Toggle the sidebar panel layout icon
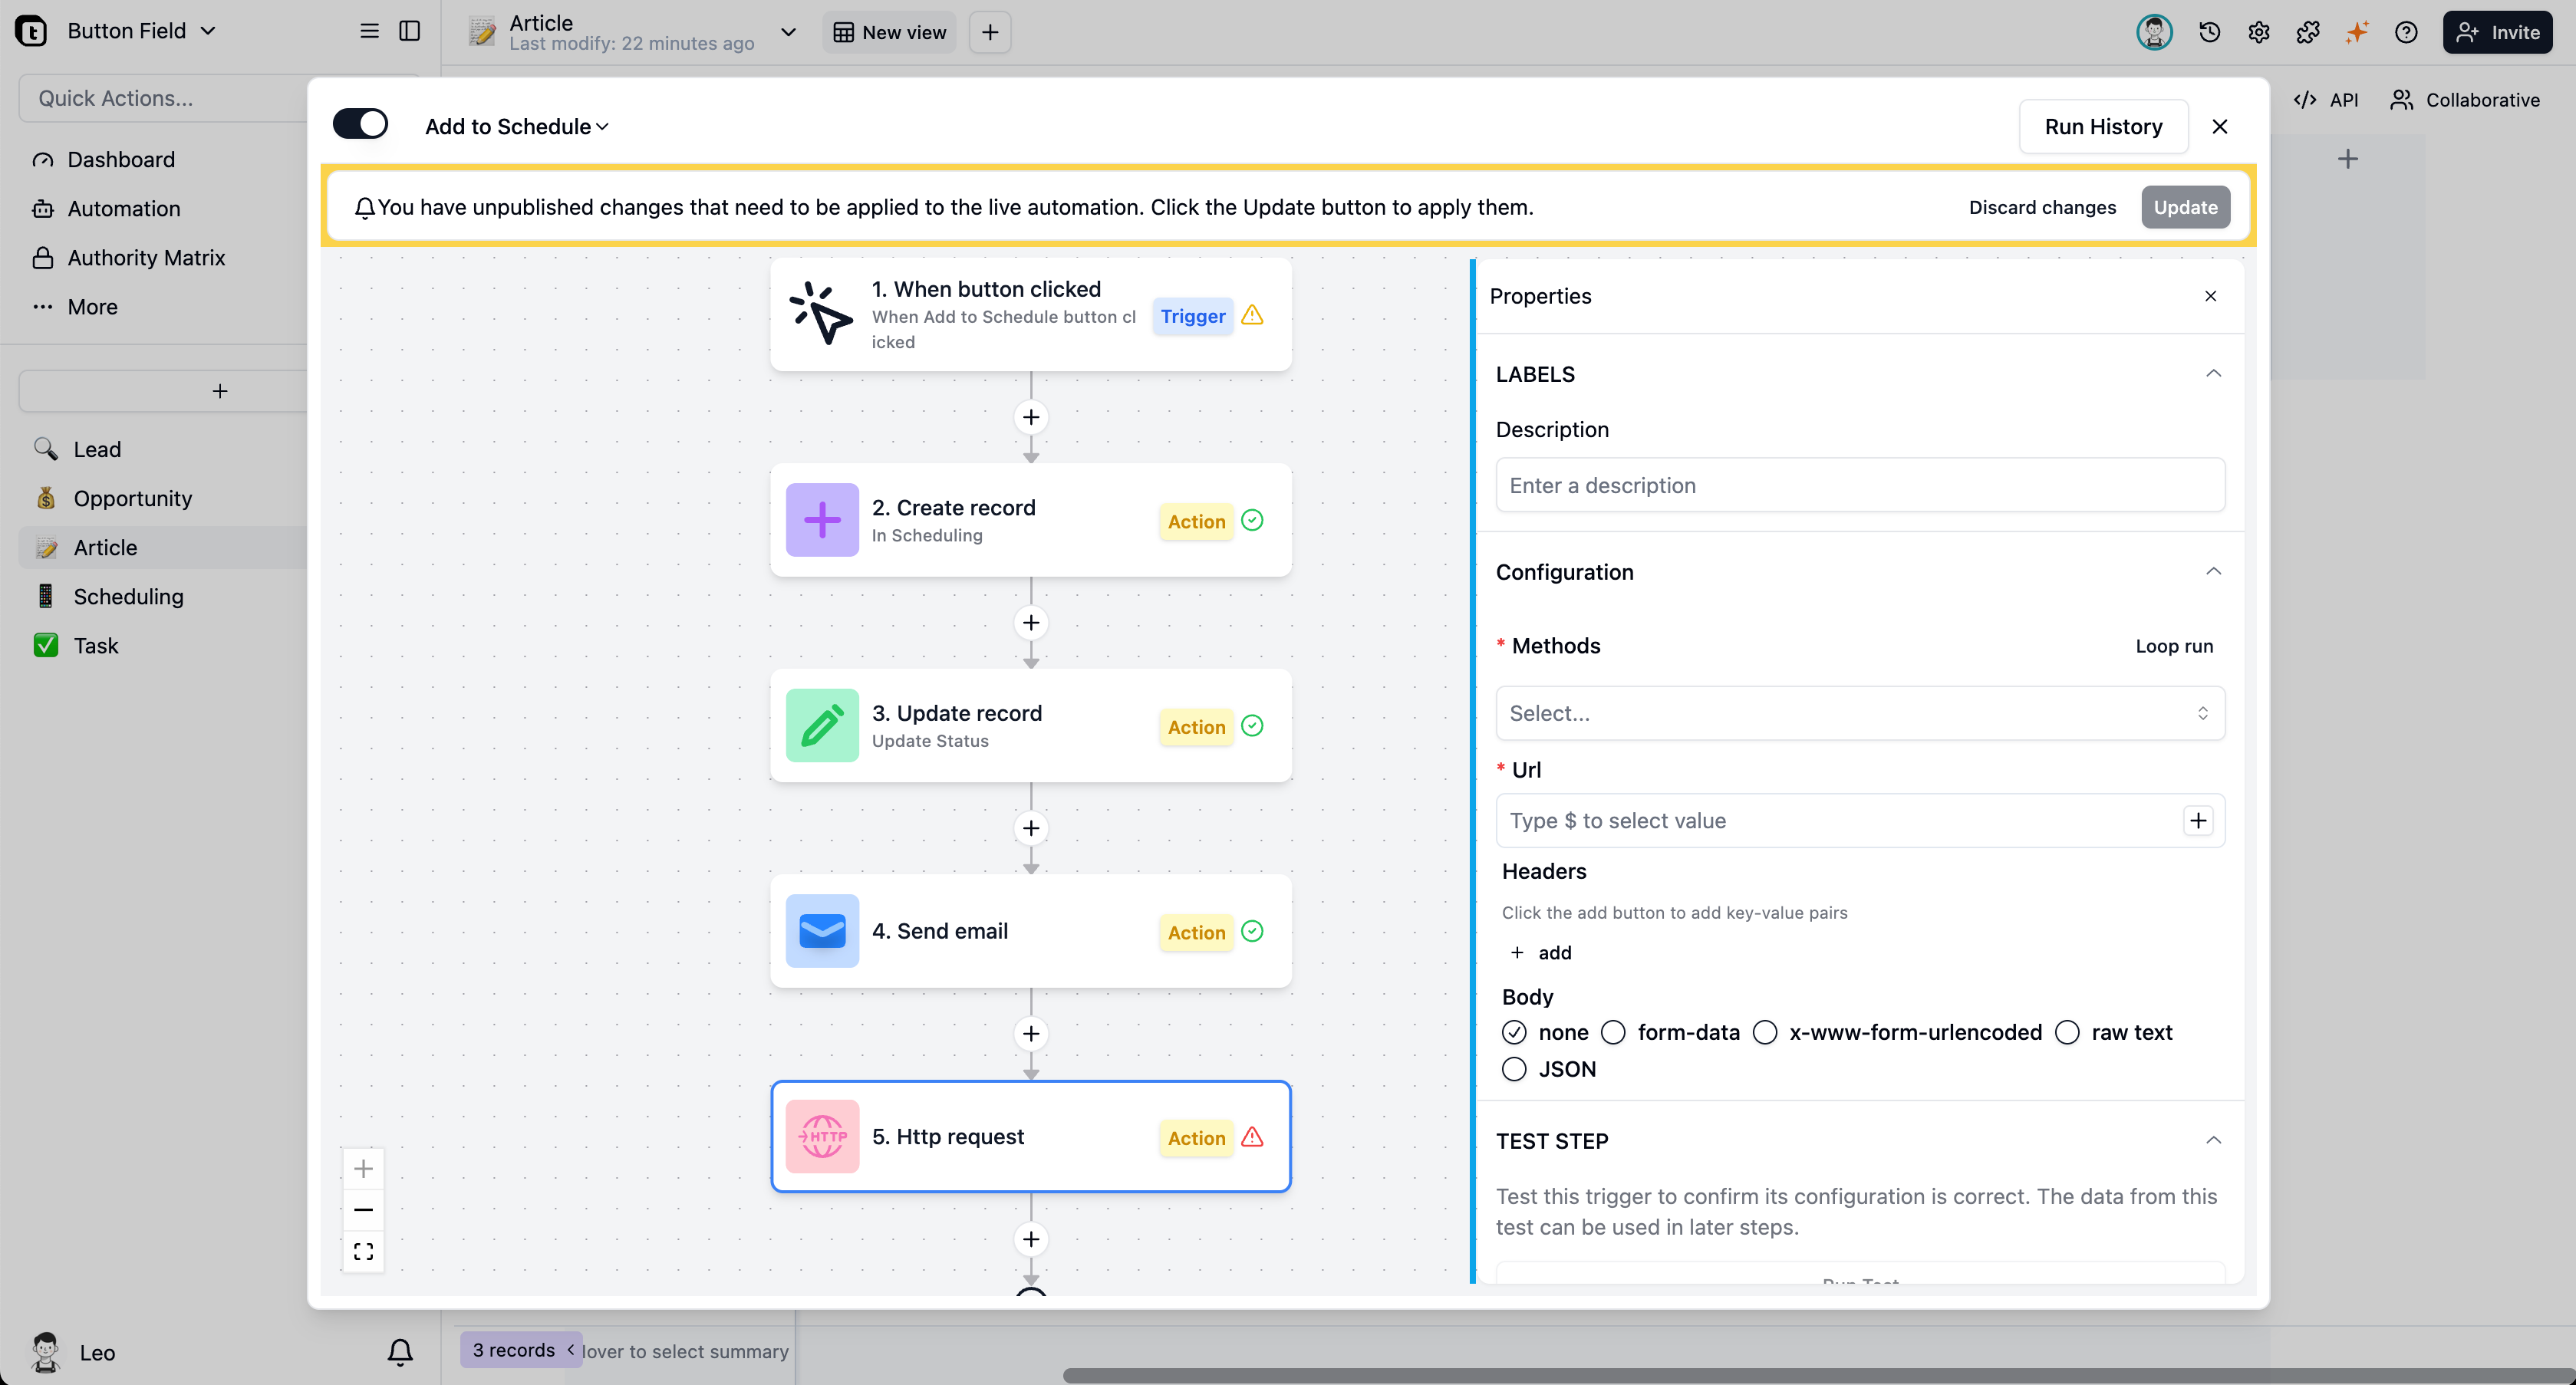 click(x=409, y=31)
